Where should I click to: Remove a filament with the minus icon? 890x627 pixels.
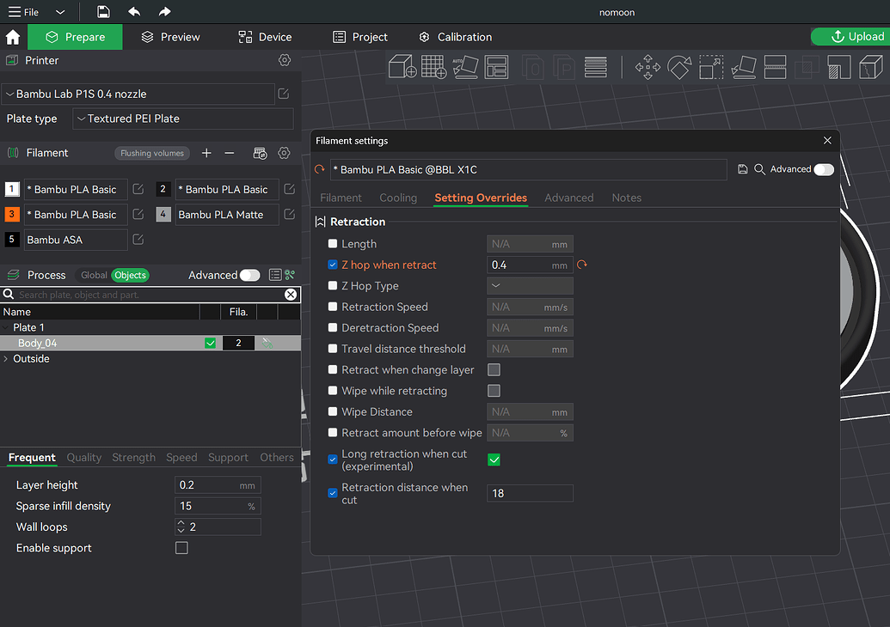230,153
